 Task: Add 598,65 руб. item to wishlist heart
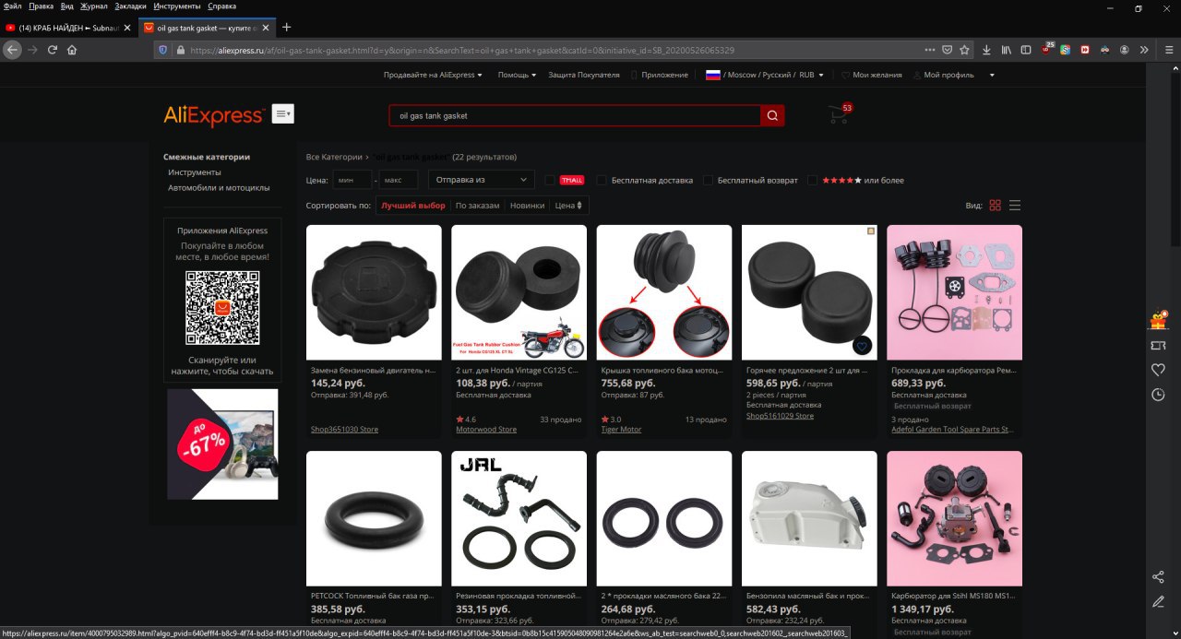863,346
